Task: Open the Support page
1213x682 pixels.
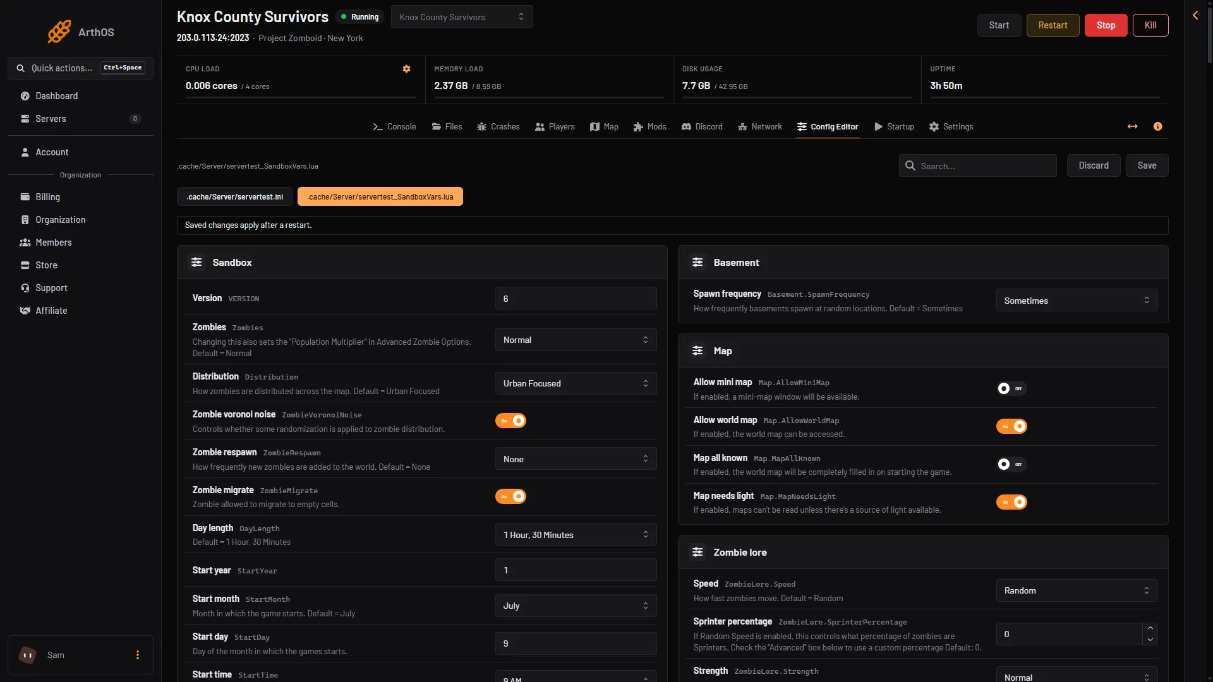Action: click(80, 288)
